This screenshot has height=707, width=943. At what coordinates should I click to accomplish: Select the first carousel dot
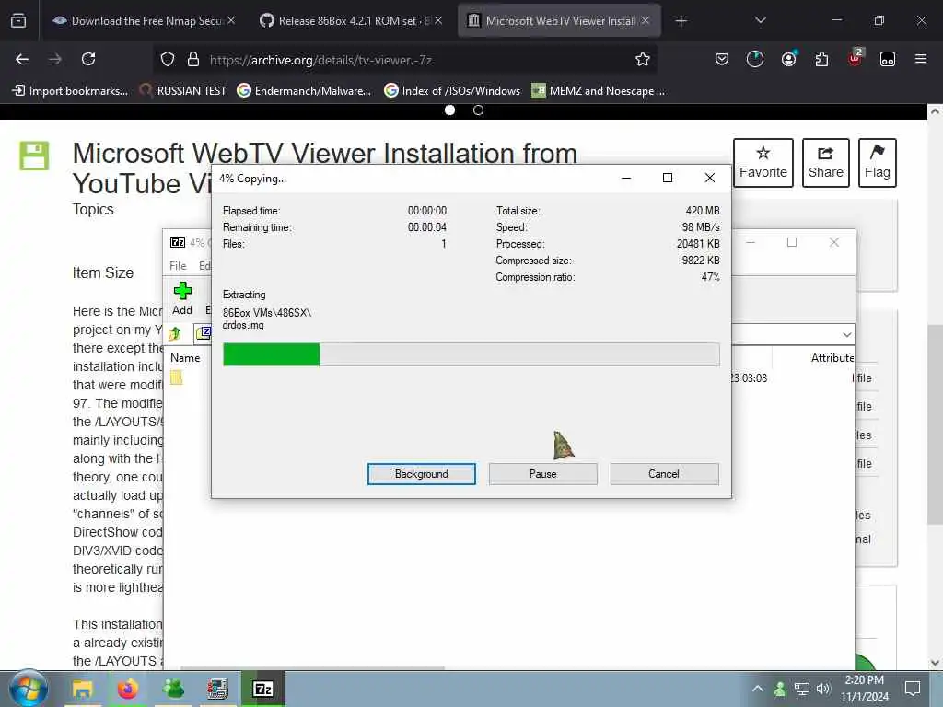449,110
